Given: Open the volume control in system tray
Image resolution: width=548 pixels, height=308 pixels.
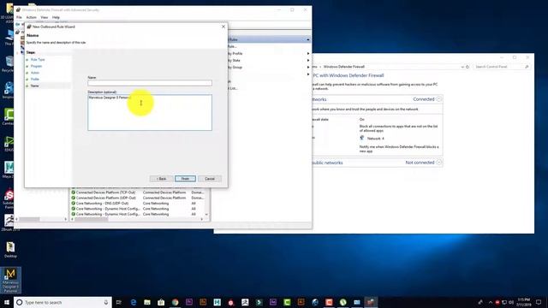Looking at the screenshot, I should [x=511, y=302].
